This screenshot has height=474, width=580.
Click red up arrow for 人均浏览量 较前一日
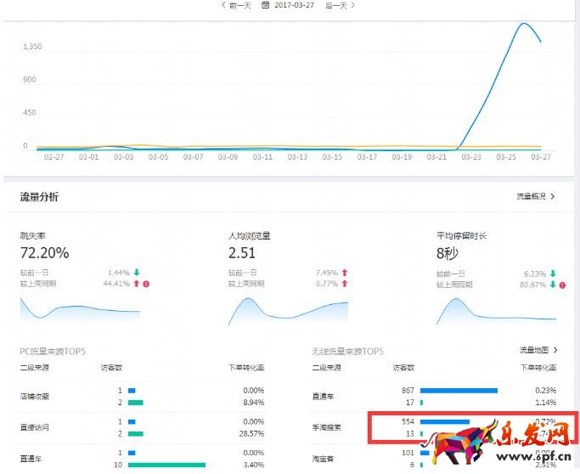(345, 273)
